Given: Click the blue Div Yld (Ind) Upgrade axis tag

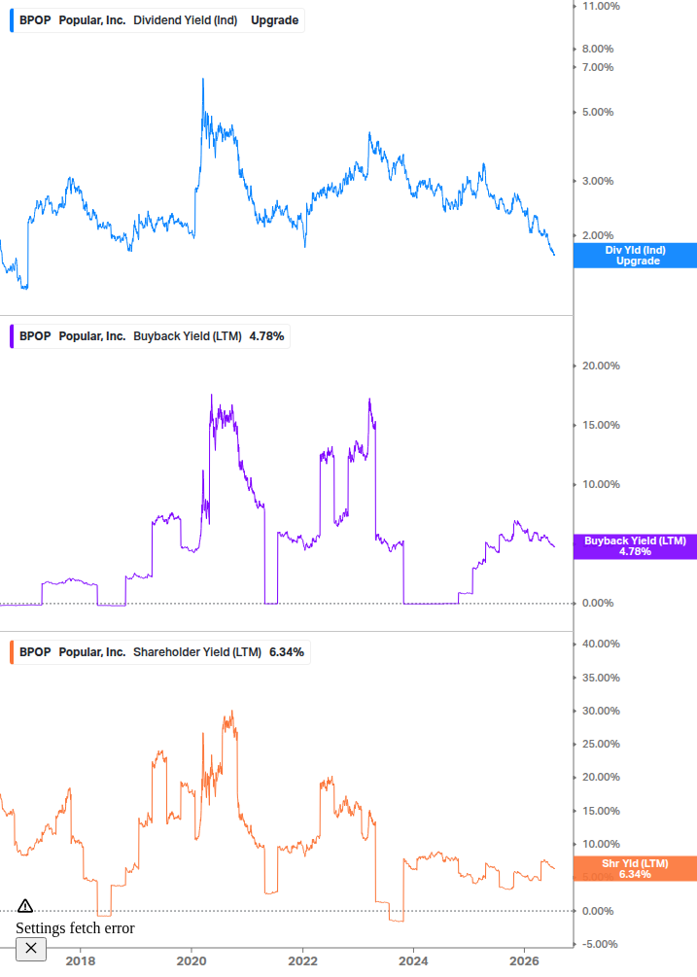Looking at the screenshot, I should [x=635, y=256].
